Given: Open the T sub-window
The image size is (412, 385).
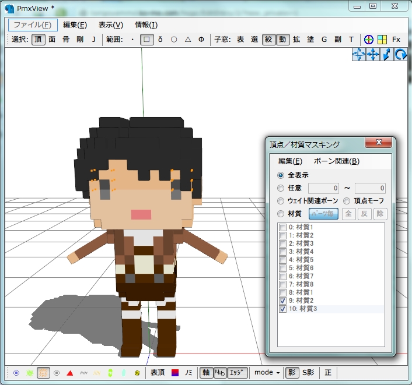Looking at the screenshot, I should (x=351, y=40).
